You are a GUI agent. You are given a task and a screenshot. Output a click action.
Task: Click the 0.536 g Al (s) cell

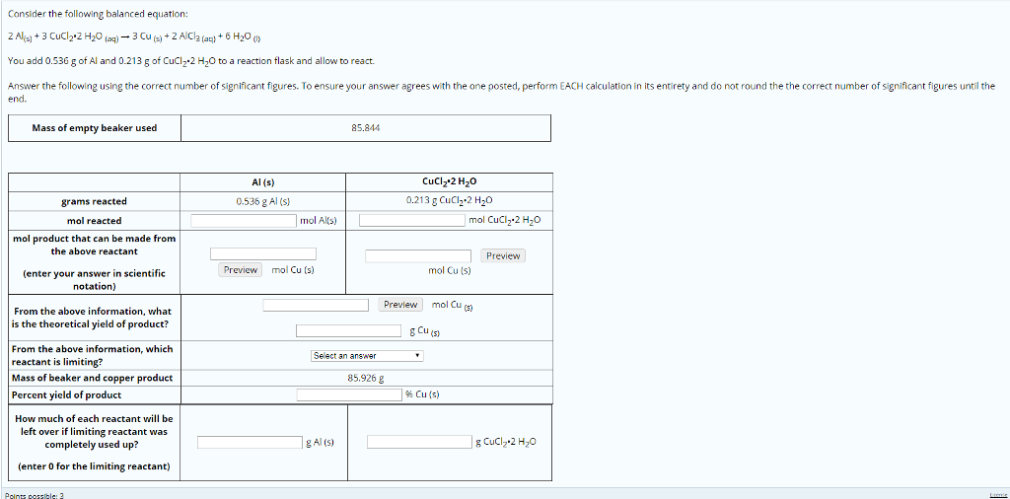click(x=262, y=201)
